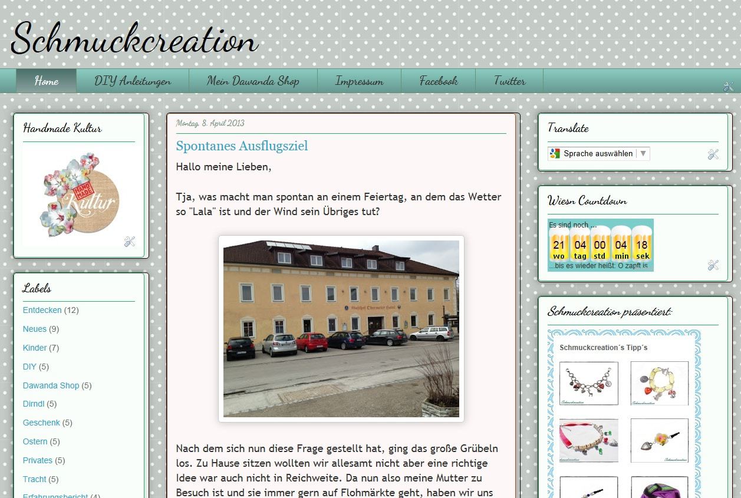Screen dimensions: 741x498
Task: Edit the Handmade Kultur widget via wrench
Action: pyautogui.click(x=130, y=242)
